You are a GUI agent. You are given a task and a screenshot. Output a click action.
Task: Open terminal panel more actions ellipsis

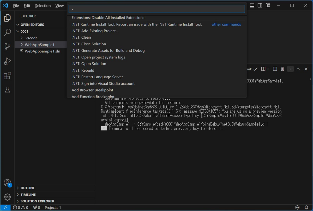(x=290, y=69)
